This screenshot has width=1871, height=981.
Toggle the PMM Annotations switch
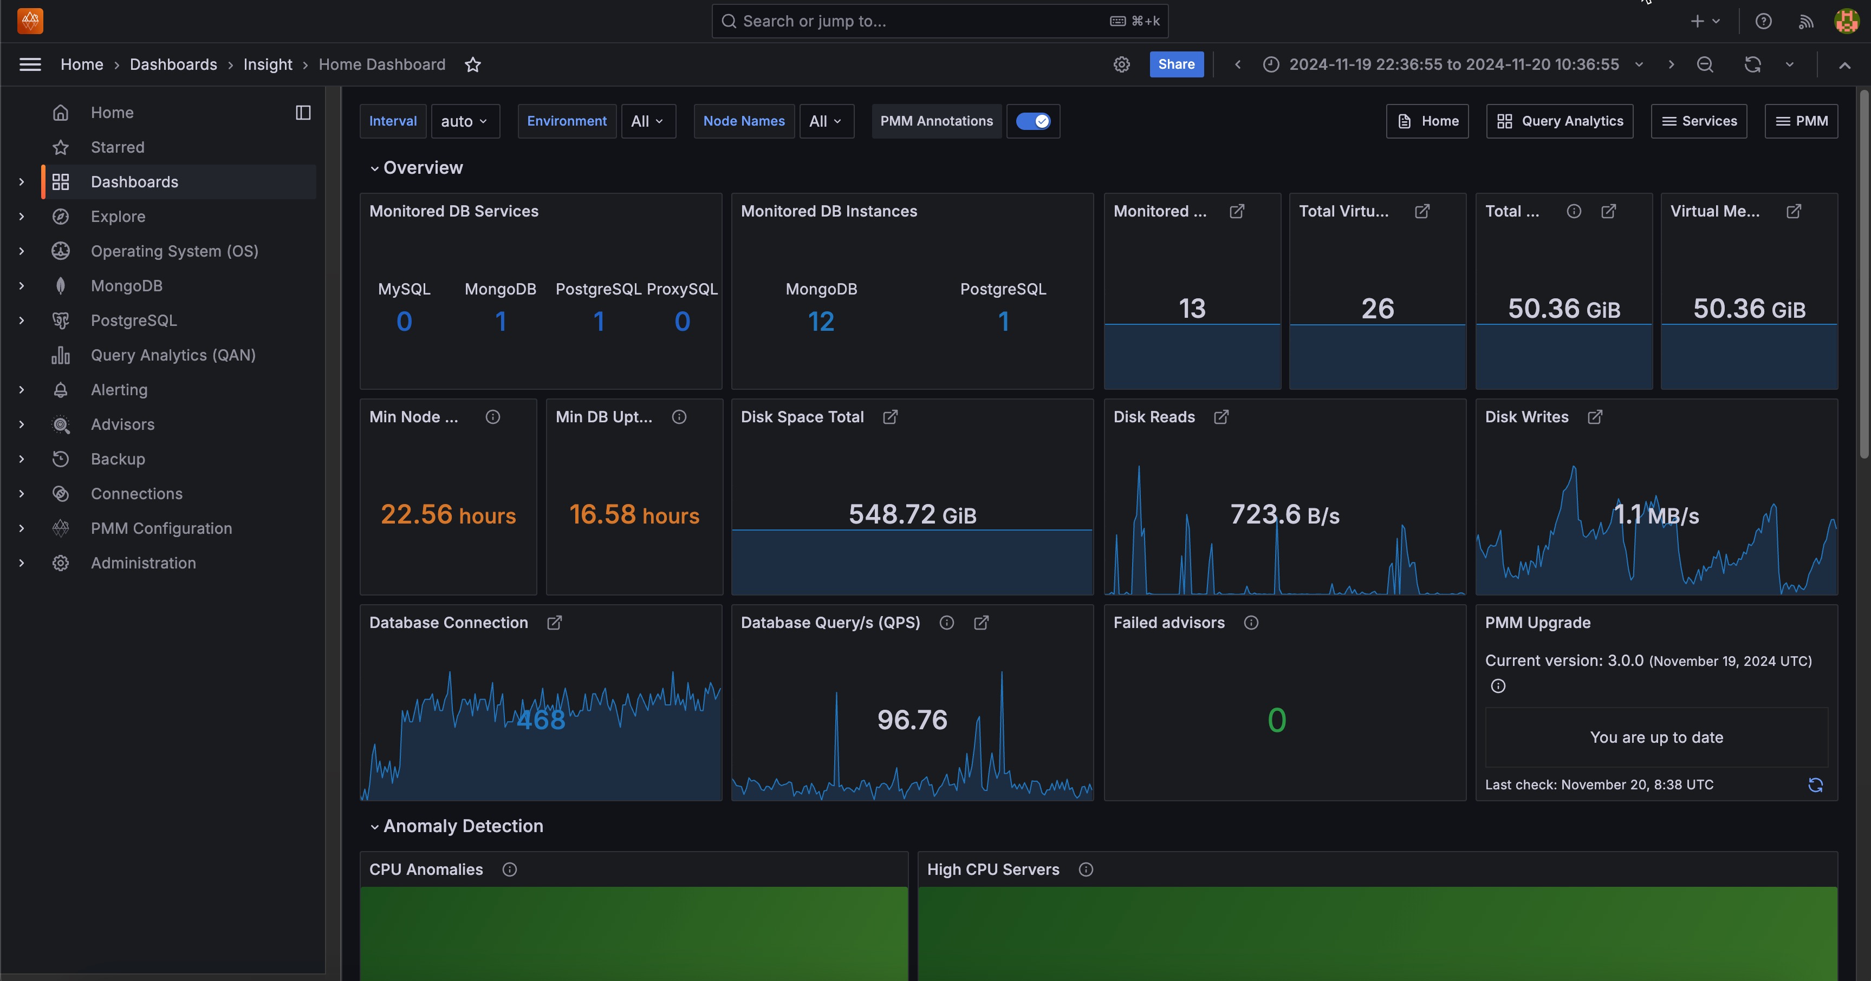pyautogui.click(x=1033, y=121)
